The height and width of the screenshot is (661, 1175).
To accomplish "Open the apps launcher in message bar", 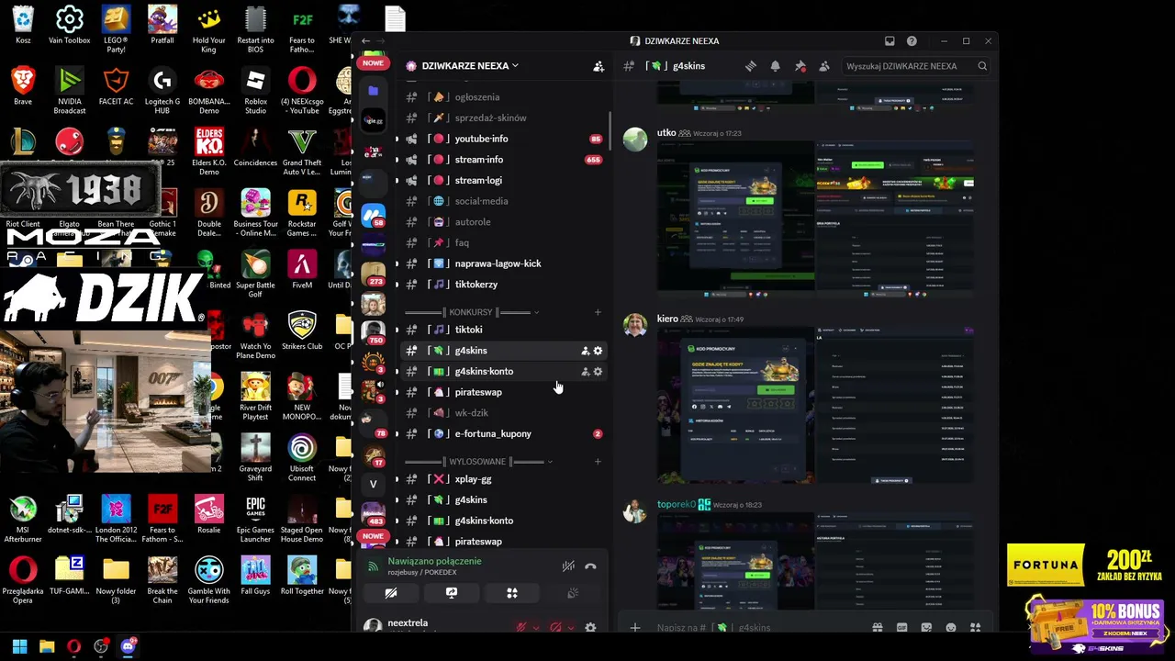I will tap(975, 628).
